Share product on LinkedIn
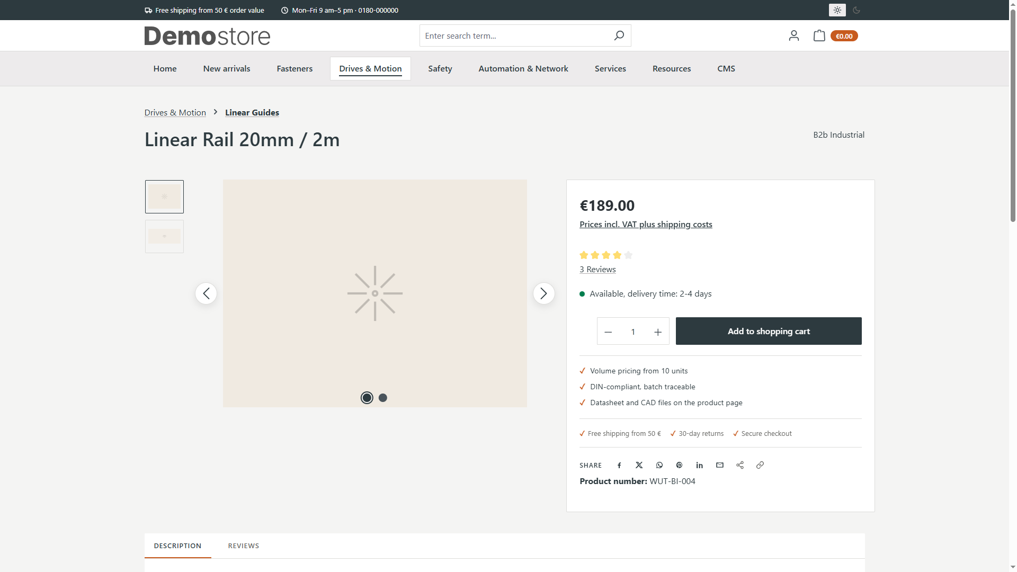The image size is (1017, 572). click(x=700, y=465)
